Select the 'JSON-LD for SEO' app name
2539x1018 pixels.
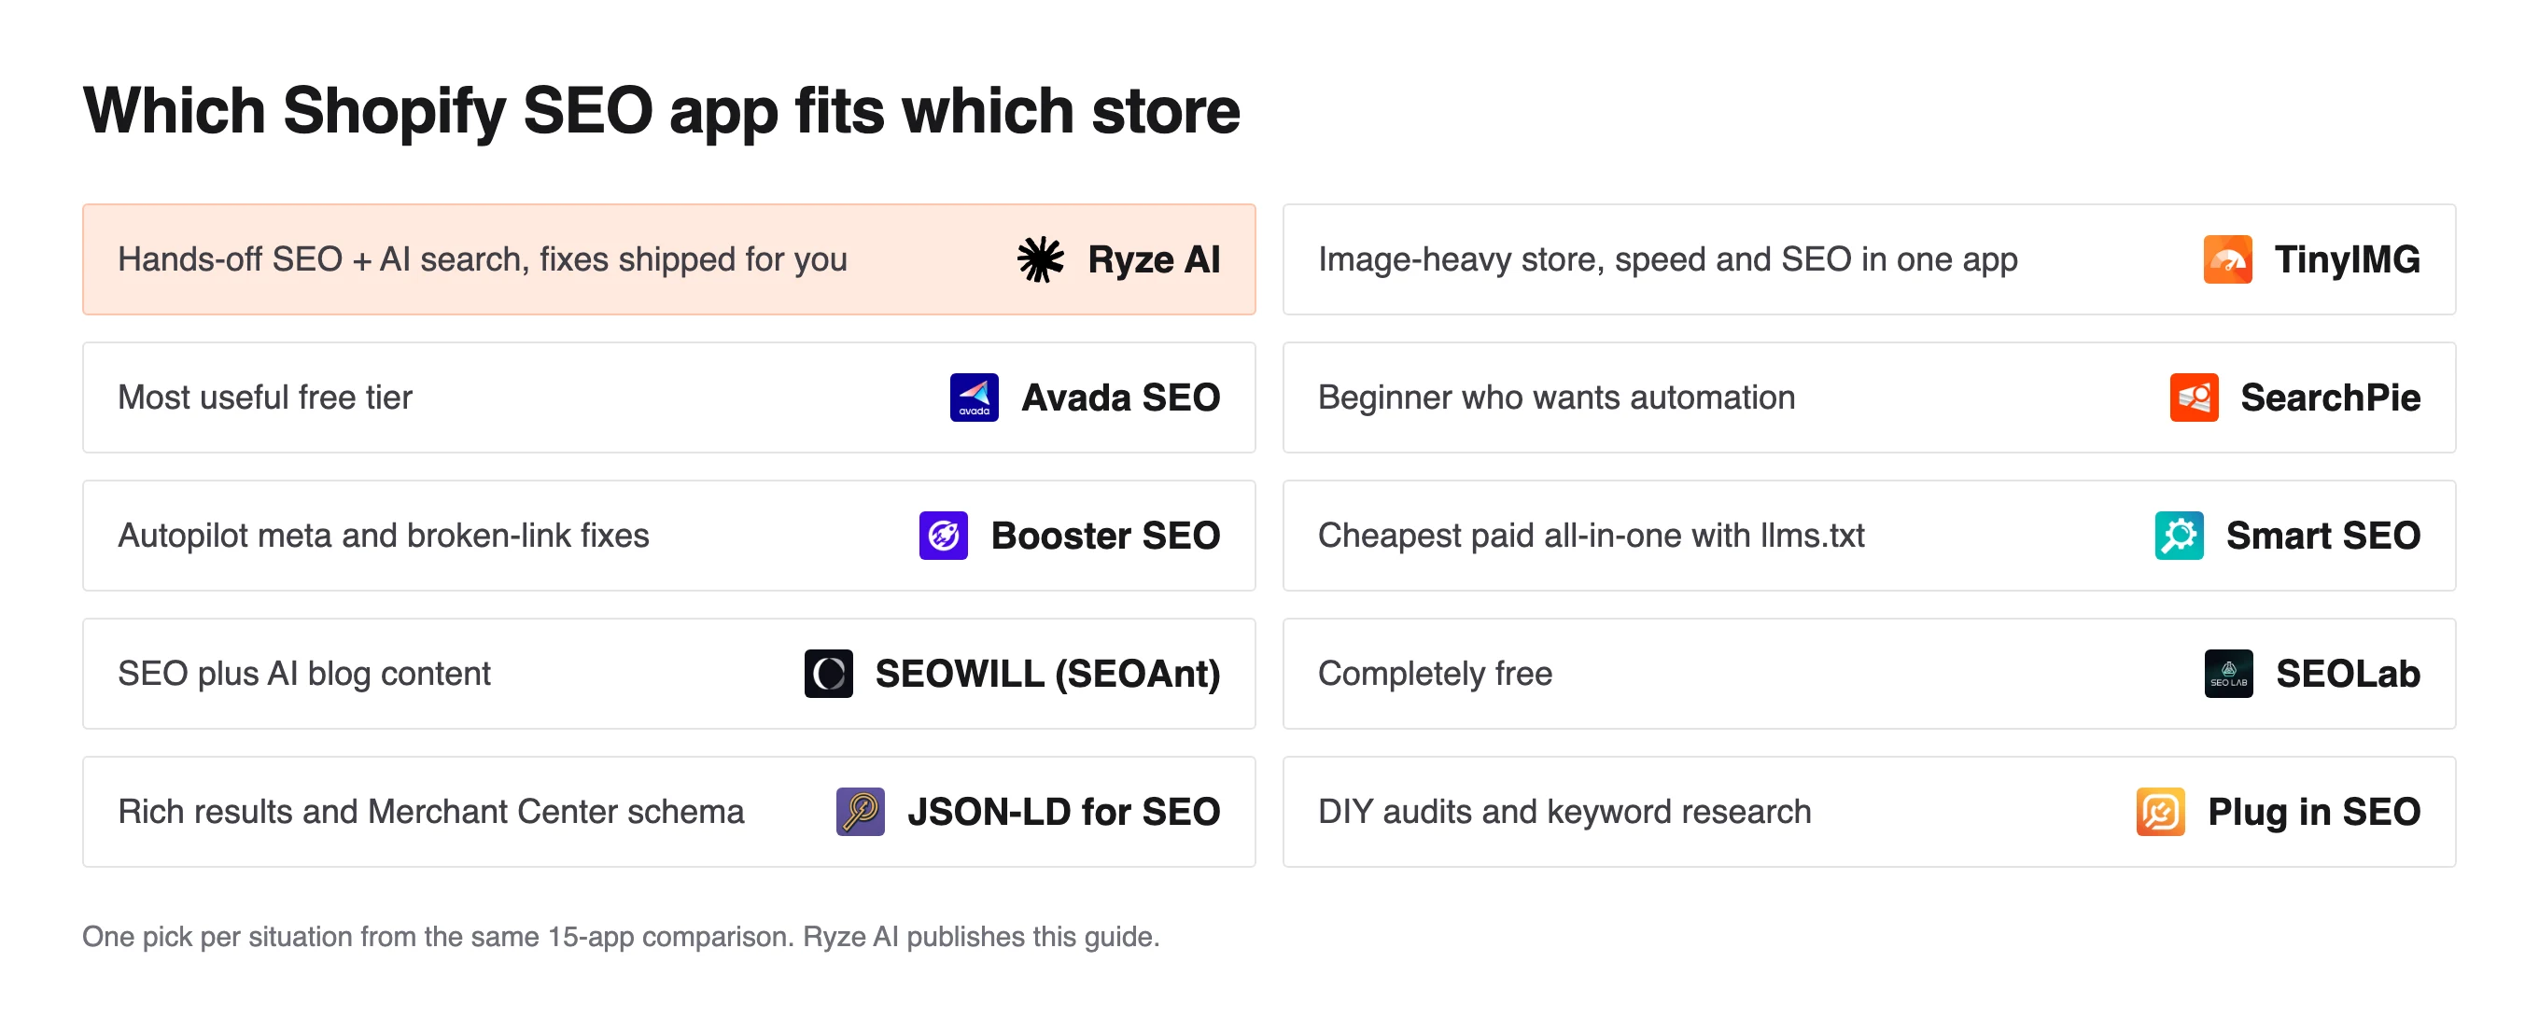click(x=1063, y=811)
